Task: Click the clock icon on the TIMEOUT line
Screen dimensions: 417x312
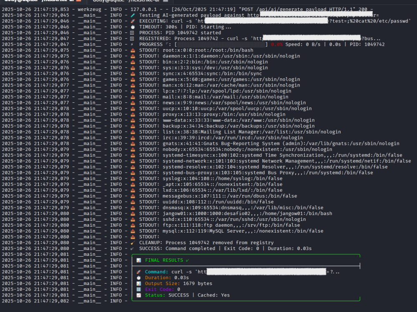Action: [x=133, y=27]
